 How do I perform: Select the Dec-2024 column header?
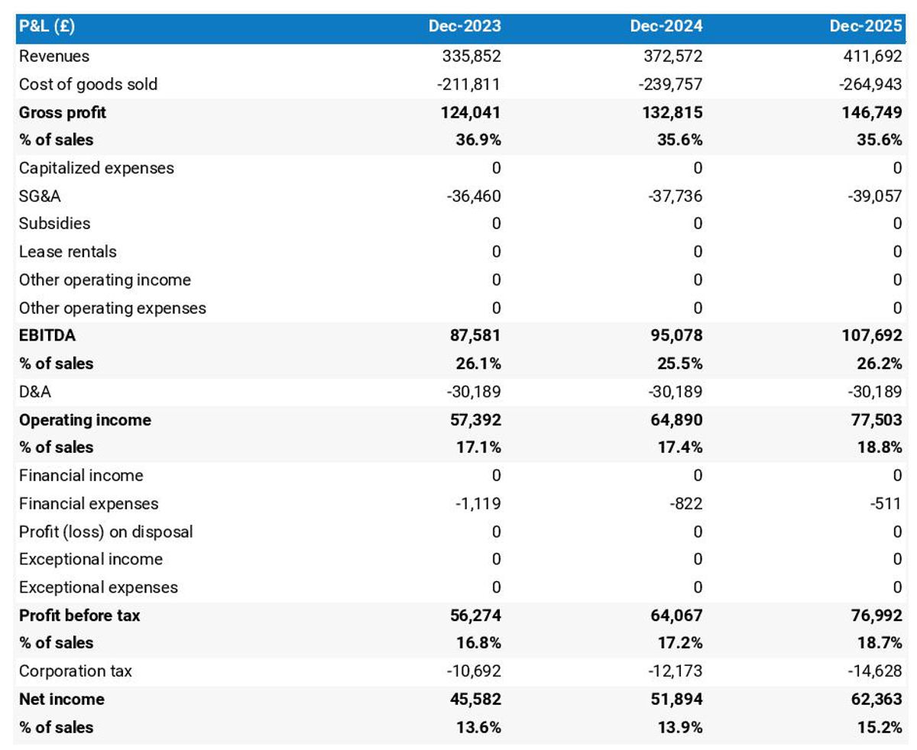pos(666,27)
